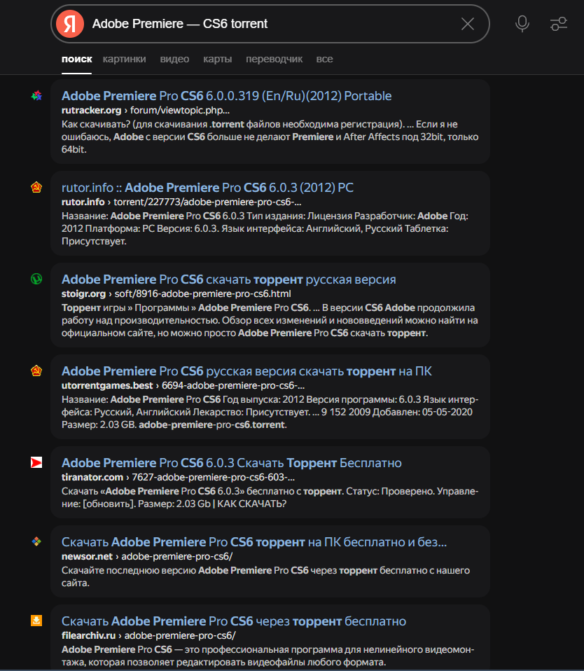
Task: Click utorrentgames.best domain link
Action: click(x=107, y=385)
